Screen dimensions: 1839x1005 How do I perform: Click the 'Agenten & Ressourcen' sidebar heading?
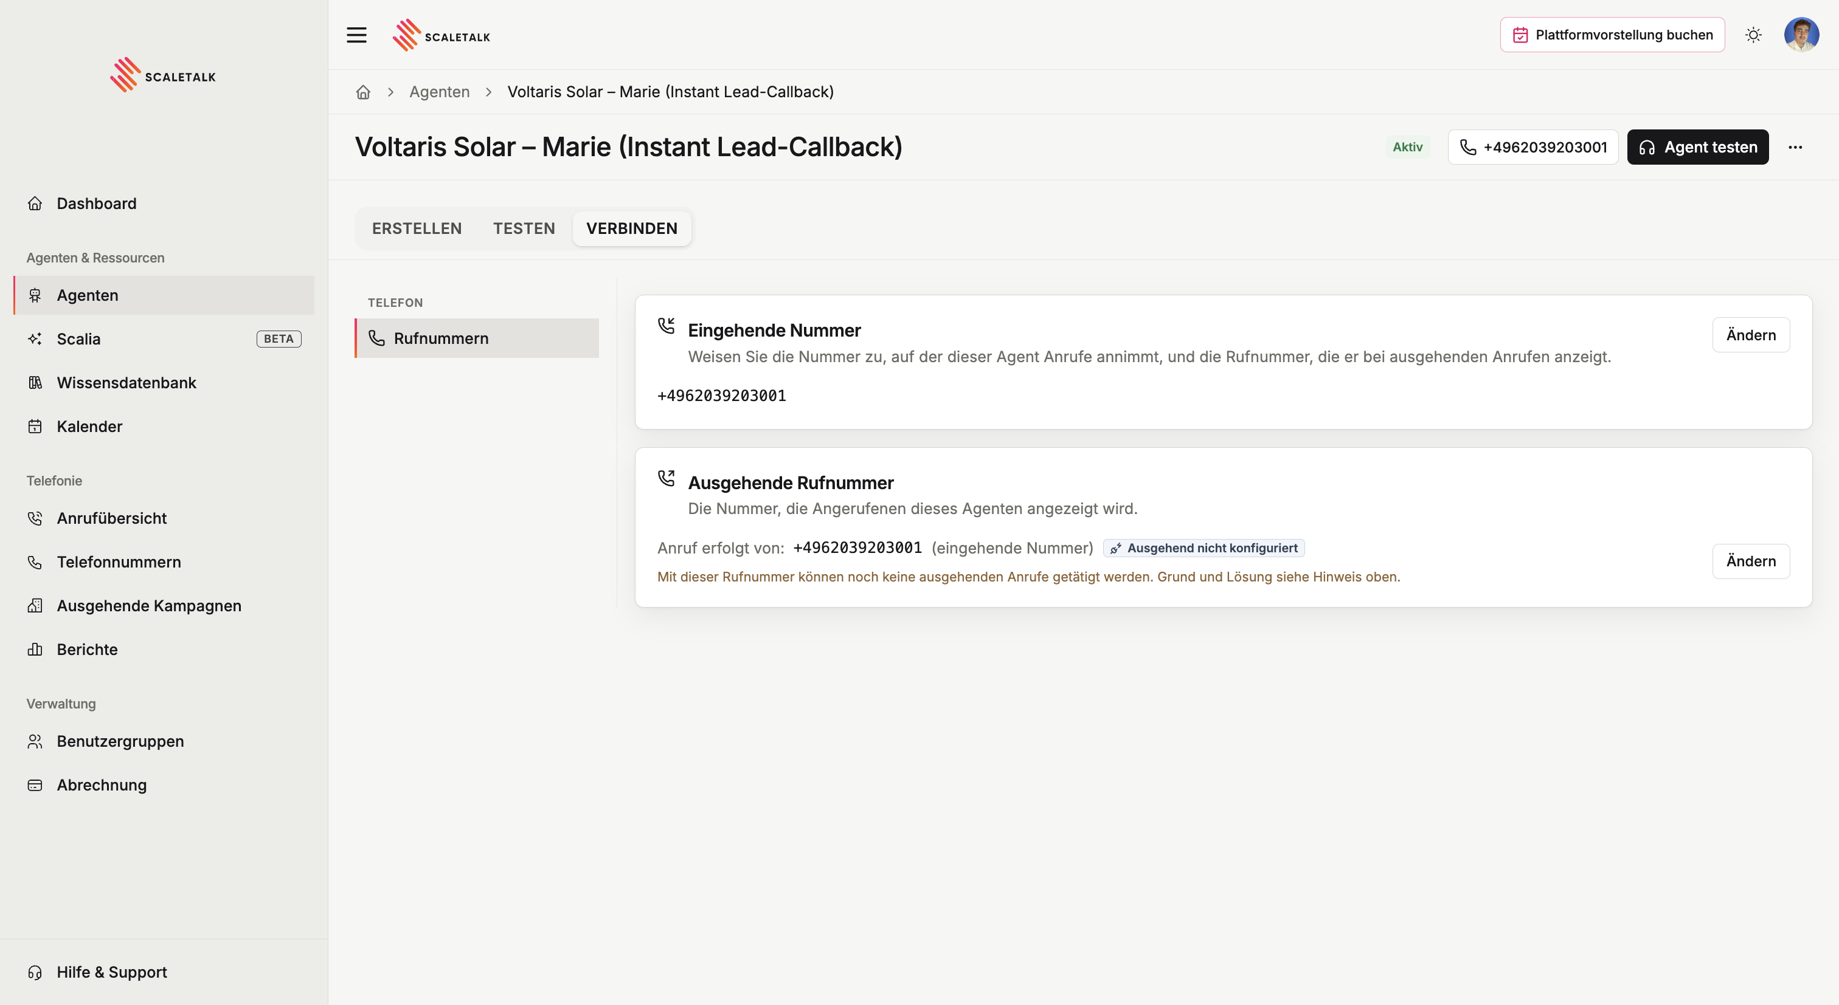pos(95,258)
